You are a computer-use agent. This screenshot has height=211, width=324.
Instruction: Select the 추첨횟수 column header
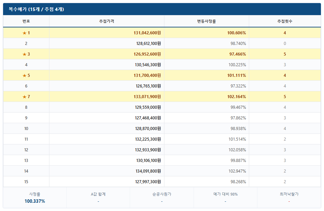tap(285, 21)
